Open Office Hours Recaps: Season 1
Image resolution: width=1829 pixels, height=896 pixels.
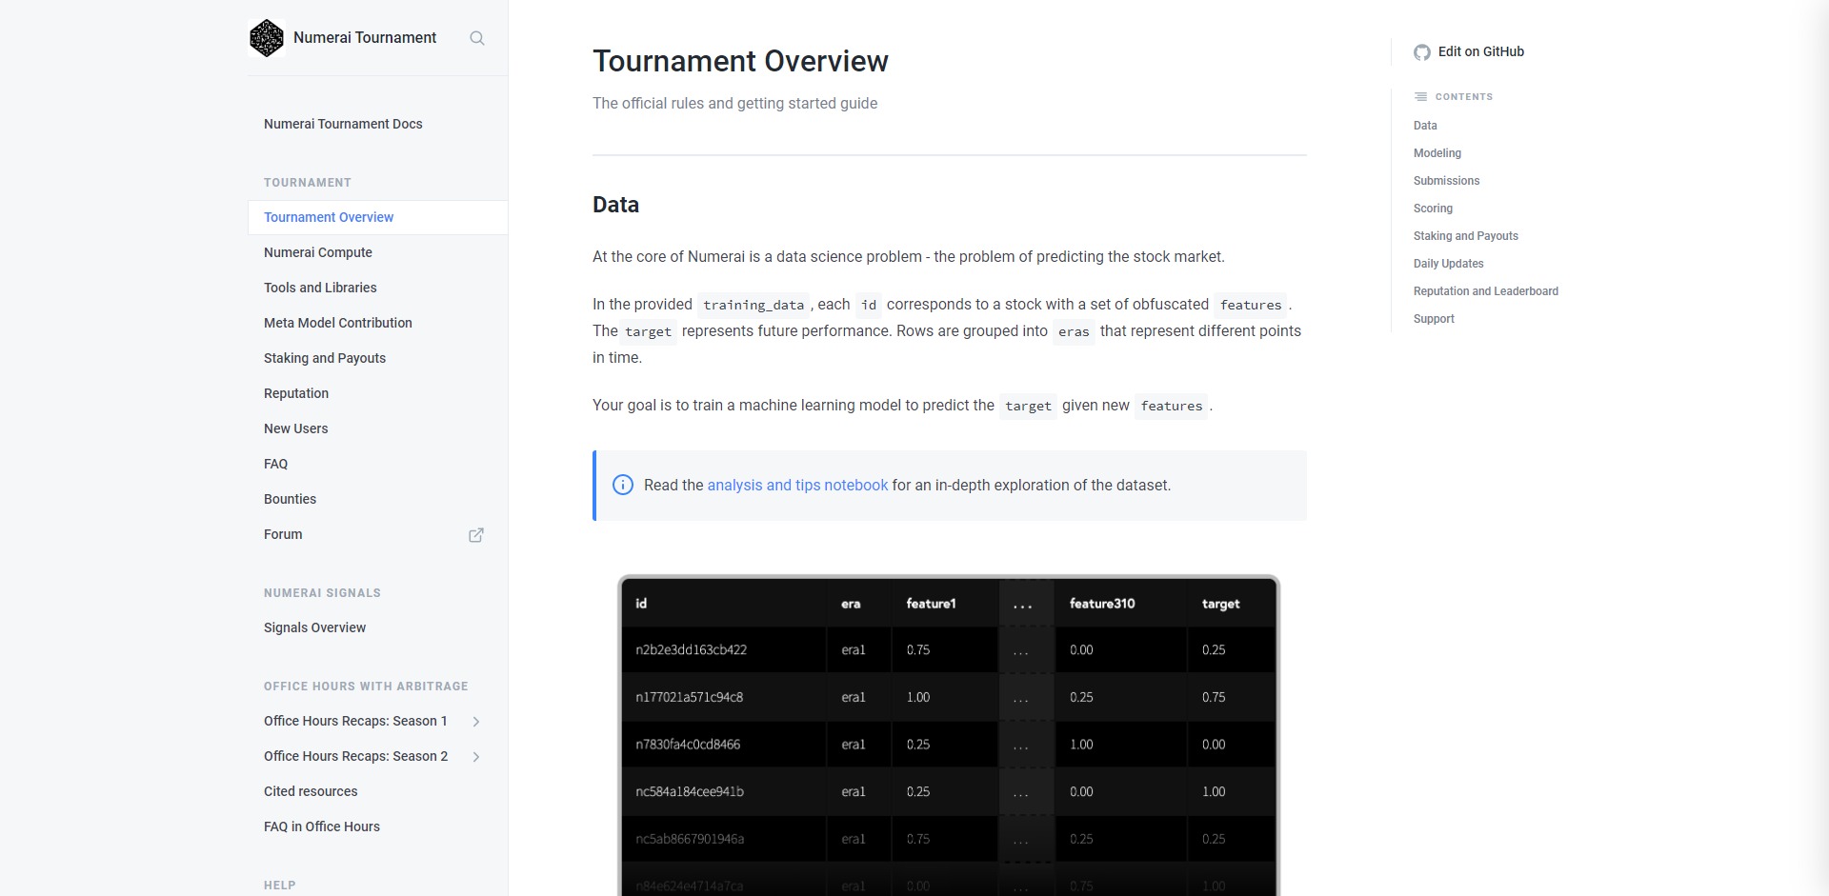click(x=355, y=721)
